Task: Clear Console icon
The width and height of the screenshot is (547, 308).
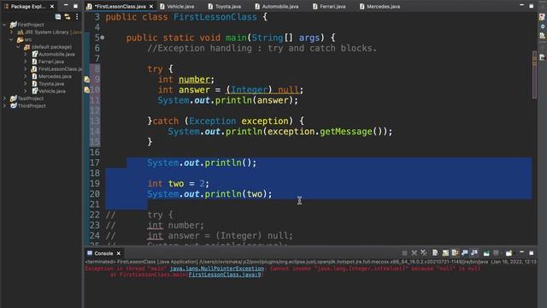Action: (435, 253)
